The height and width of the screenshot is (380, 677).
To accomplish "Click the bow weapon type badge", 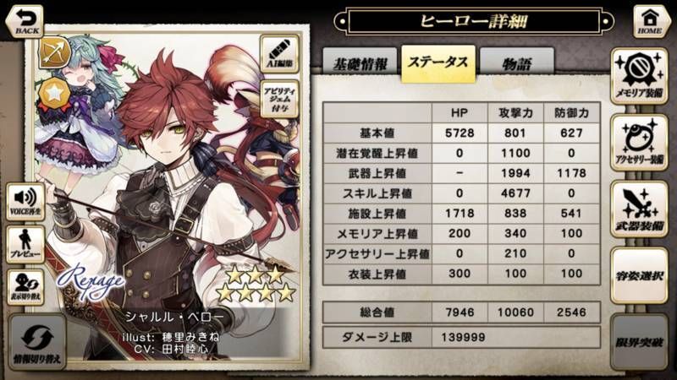I will click(55, 52).
